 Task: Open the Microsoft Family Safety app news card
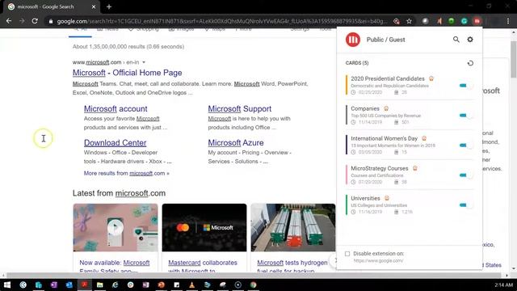click(116, 228)
